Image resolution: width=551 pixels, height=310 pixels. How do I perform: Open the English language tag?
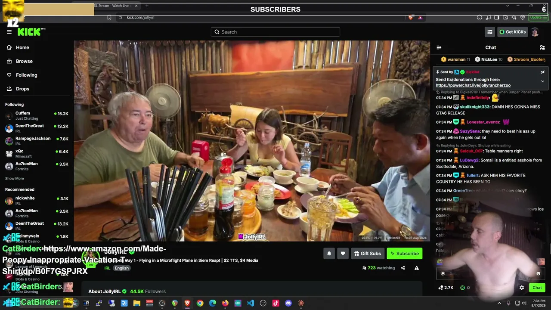[x=121, y=268]
